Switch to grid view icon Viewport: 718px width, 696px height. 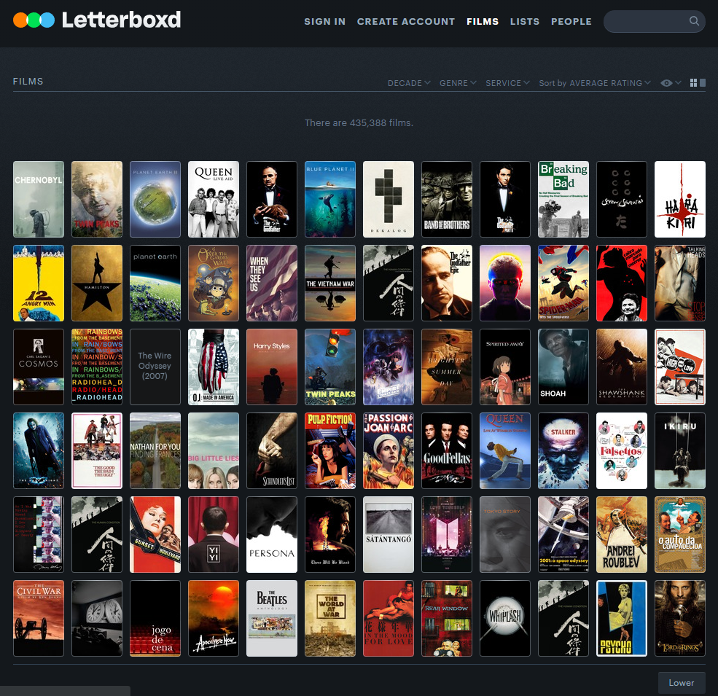point(693,83)
